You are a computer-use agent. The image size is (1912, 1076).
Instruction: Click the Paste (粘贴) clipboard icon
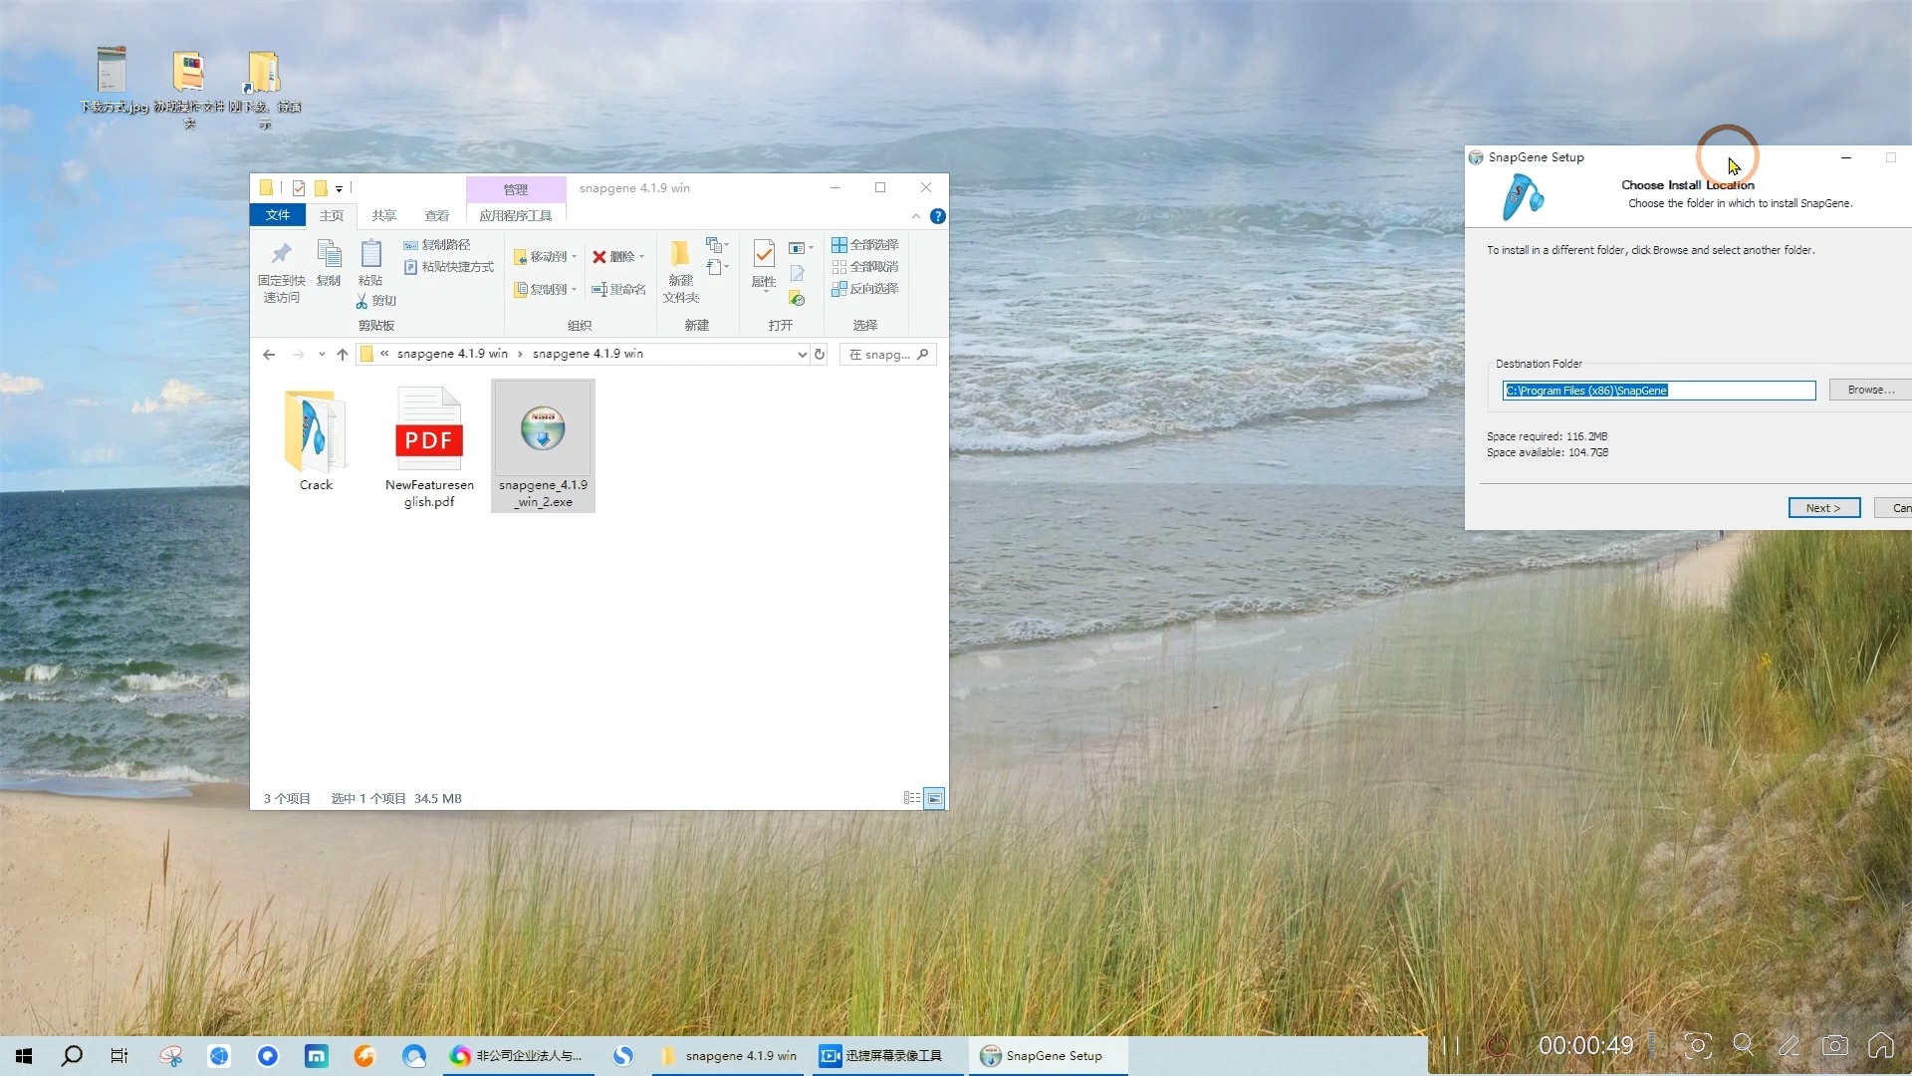[x=370, y=254]
